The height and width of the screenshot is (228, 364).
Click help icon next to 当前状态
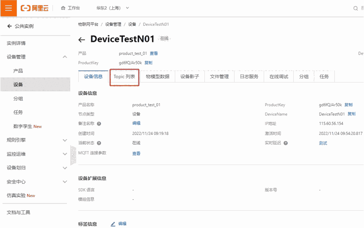click(99, 143)
